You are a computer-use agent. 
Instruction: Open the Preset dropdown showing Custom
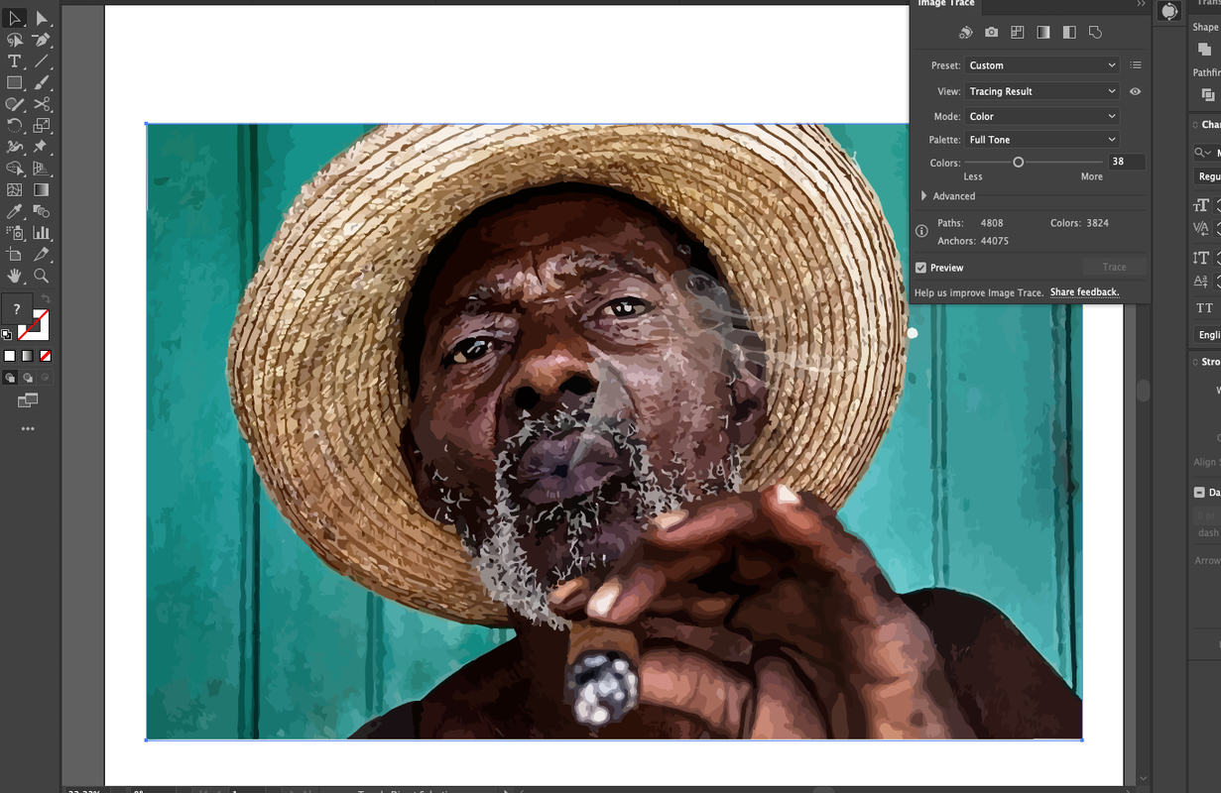1041,65
